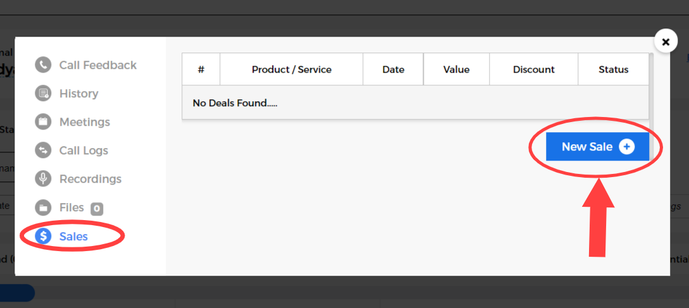
Task: Switch to the History tab label
Action: pyautogui.click(x=78, y=94)
